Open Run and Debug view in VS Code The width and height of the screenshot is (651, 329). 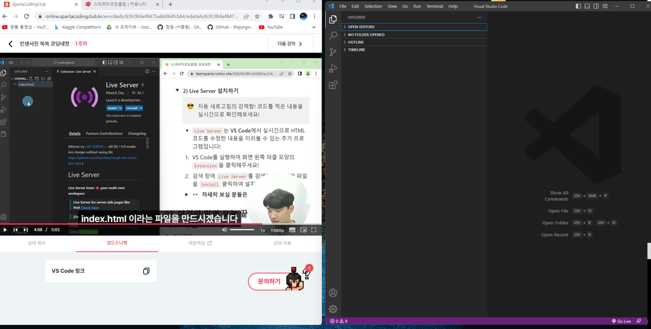[x=333, y=69]
